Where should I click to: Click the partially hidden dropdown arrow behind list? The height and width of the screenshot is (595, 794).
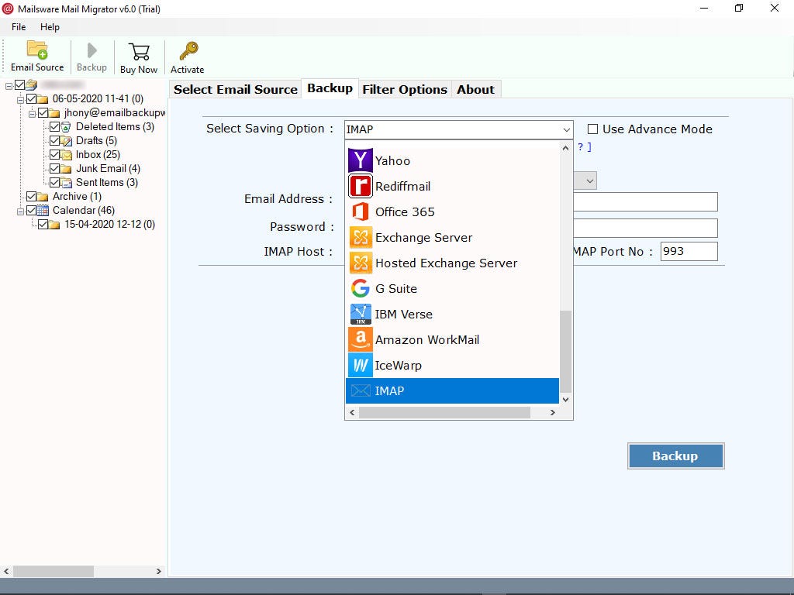589,181
